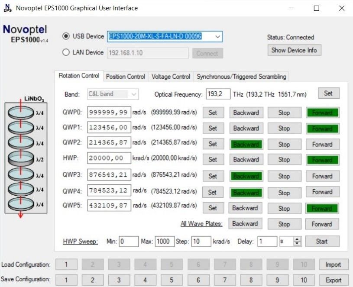The image size is (353, 287).
Task: Stop QWP2 rotation
Action: [x=284, y=144]
